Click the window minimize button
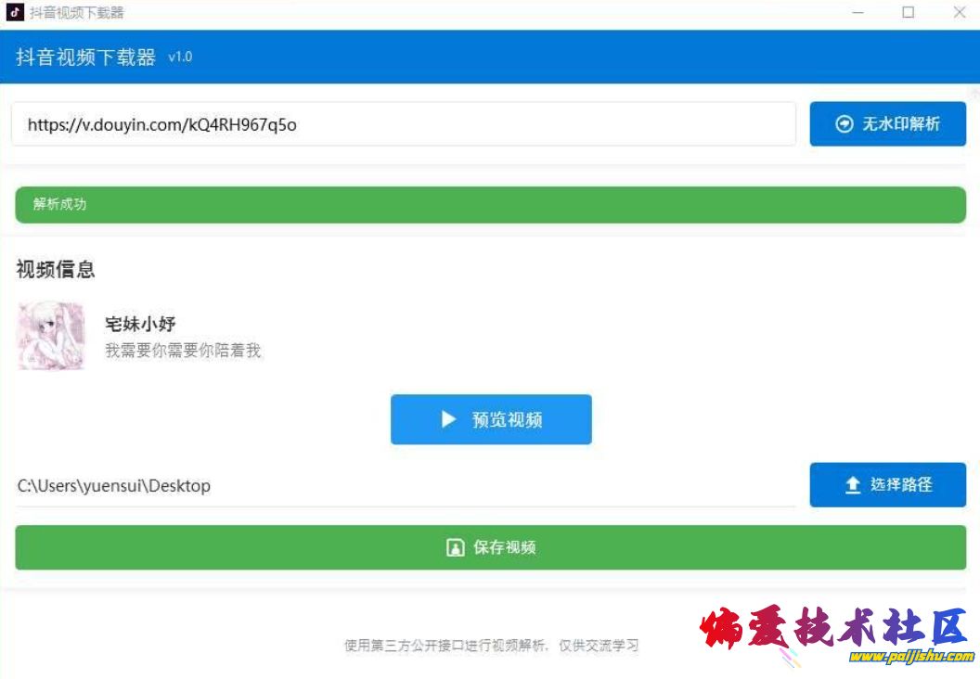The width and height of the screenshot is (980, 679). pos(857,13)
